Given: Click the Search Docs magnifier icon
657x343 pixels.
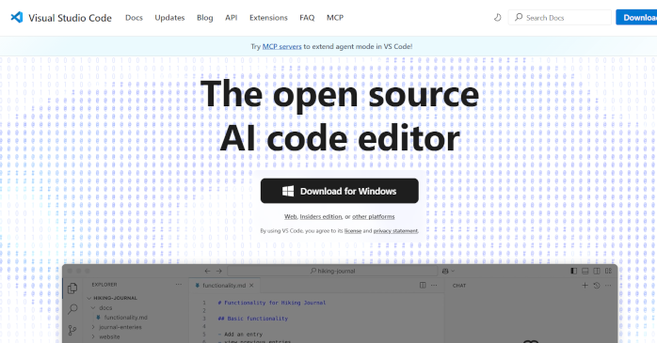Looking at the screenshot, I should [519, 17].
